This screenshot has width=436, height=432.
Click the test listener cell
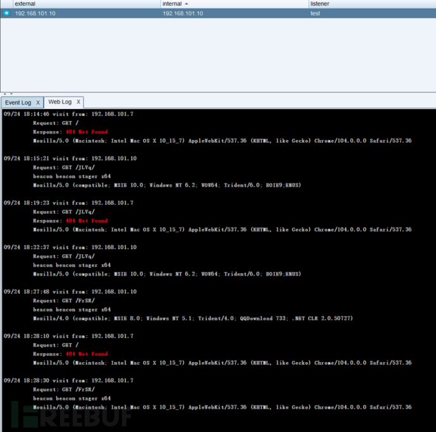315,13
